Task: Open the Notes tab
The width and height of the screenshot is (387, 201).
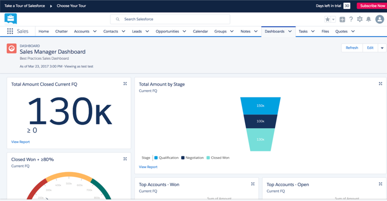Action: (246, 31)
